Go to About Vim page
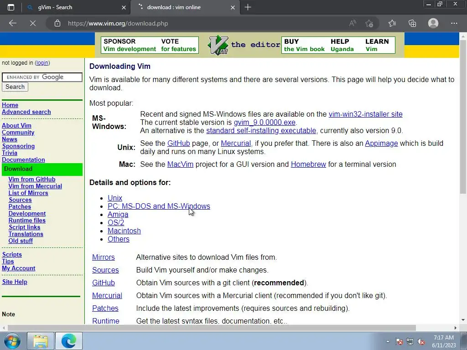Viewport: 467px width, 350px height. [x=16, y=126]
